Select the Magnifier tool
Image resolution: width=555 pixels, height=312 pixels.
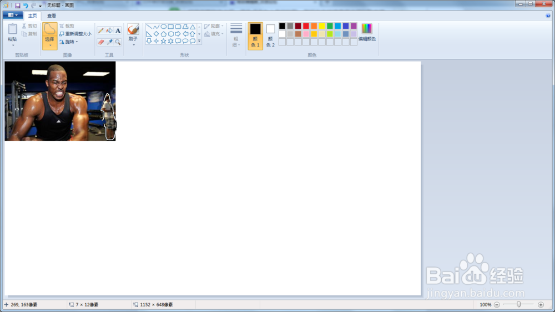coord(118,42)
